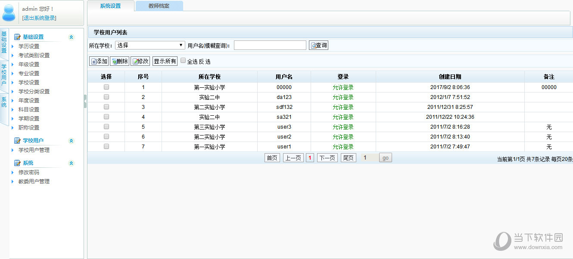Image resolution: width=573 pixels, height=259 pixels.
Task: Select checkbox for user sdf132
Action: point(106,107)
